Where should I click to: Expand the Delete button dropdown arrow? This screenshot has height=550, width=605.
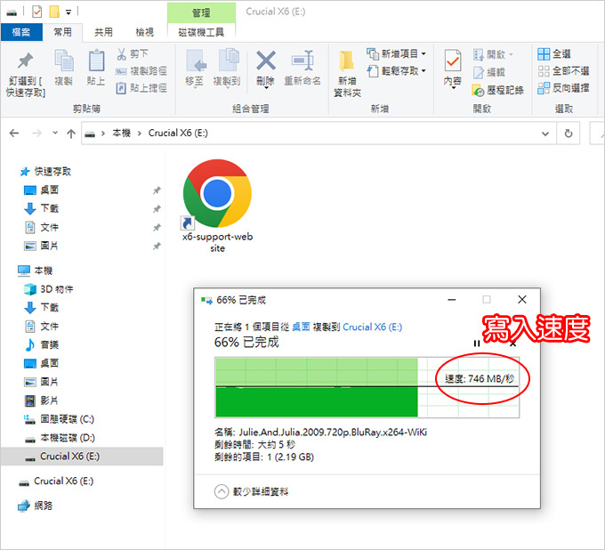click(266, 88)
